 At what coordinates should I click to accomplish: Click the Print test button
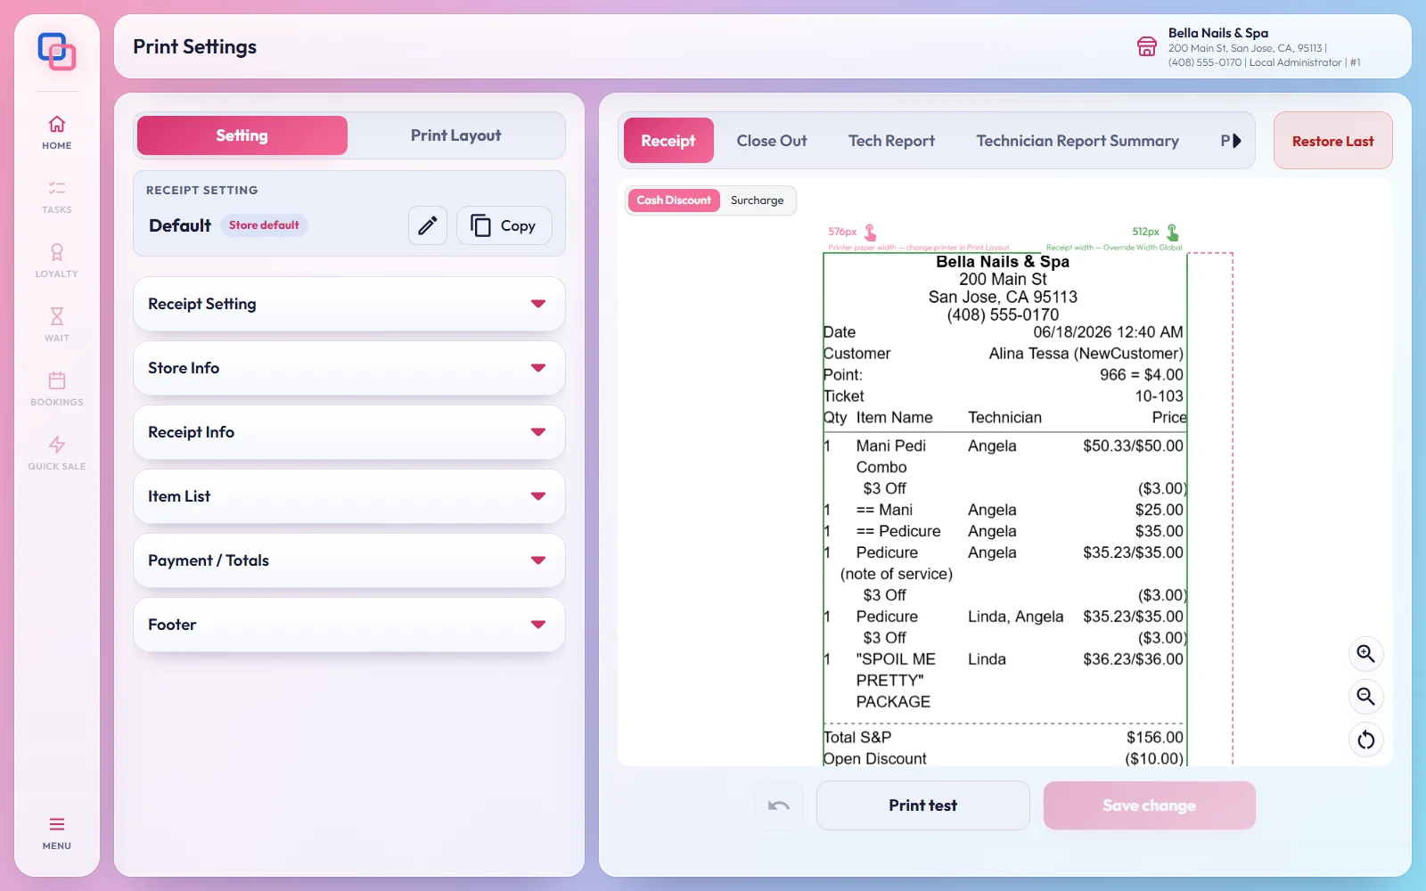tap(923, 805)
